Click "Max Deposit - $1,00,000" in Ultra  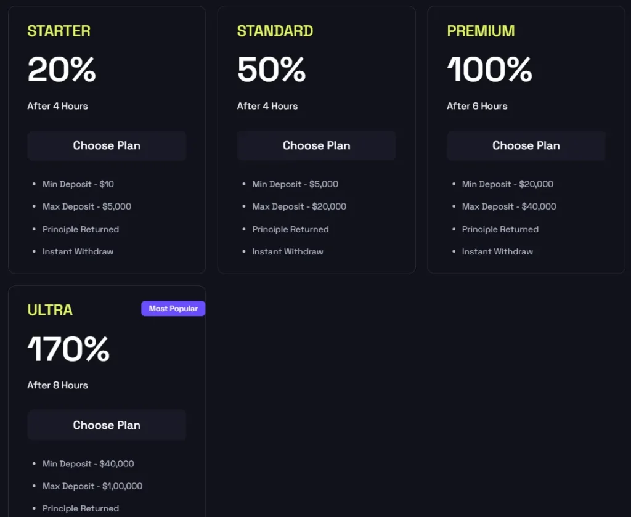click(x=92, y=486)
